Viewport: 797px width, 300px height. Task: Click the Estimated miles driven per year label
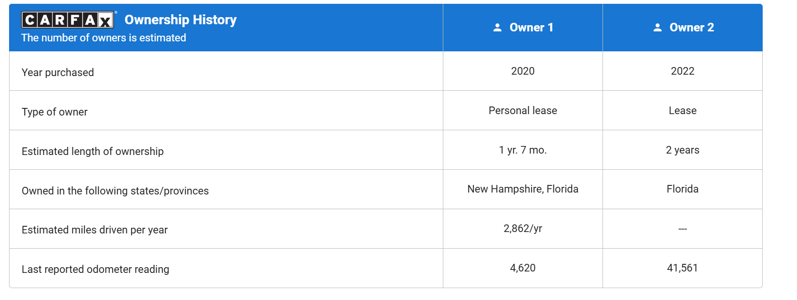coord(94,230)
